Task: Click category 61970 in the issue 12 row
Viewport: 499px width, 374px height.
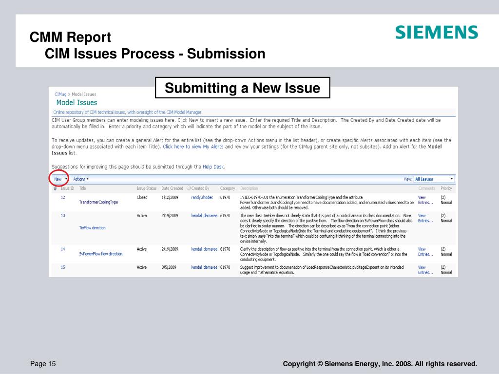Action: click(225, 198)
